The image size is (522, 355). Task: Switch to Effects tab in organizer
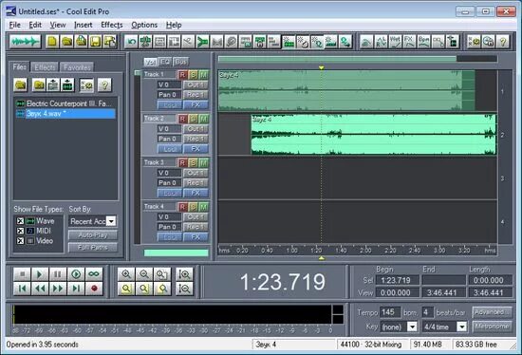click(x=45, y=67)
